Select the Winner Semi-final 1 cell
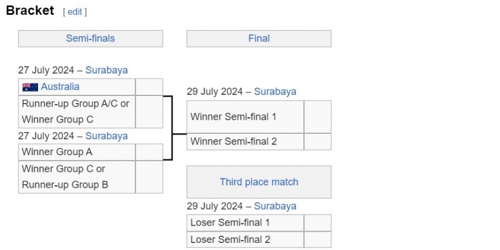 pos(245,117)
